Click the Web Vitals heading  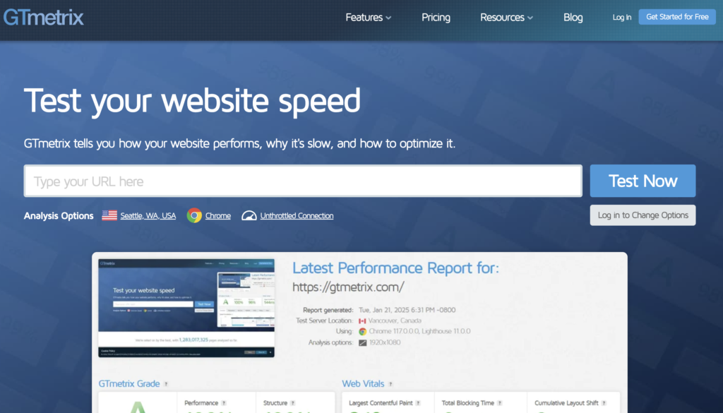[x=363, y=383]
